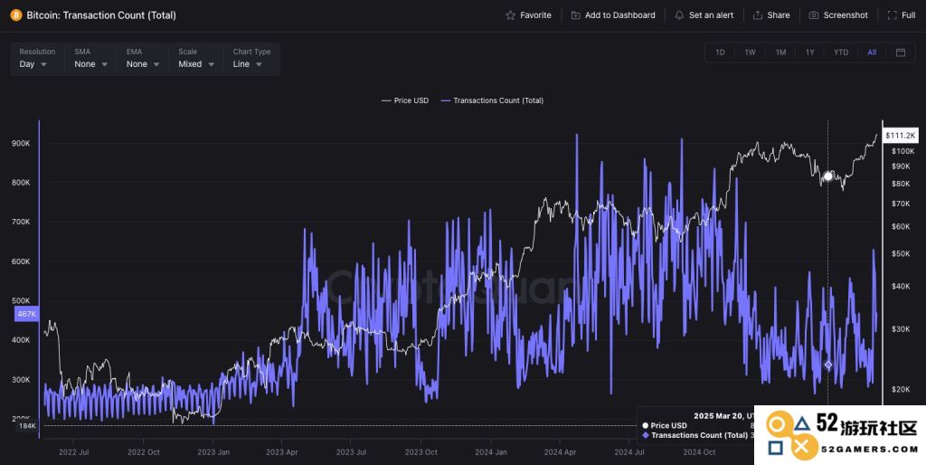926x465 pixels.
Task: Click the 184K minimum axis label
Action: pyautogui.click(x=27, y=425)
